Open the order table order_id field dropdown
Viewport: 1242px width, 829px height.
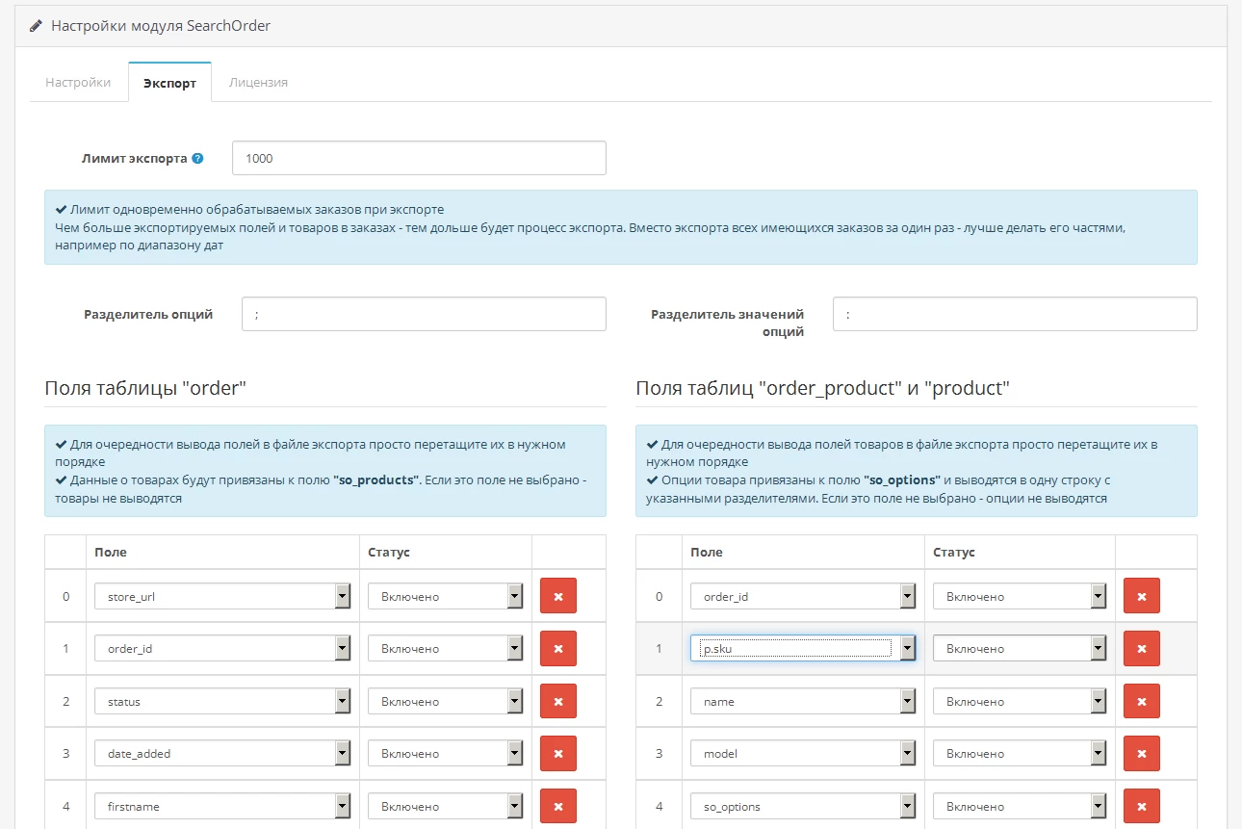222,648
